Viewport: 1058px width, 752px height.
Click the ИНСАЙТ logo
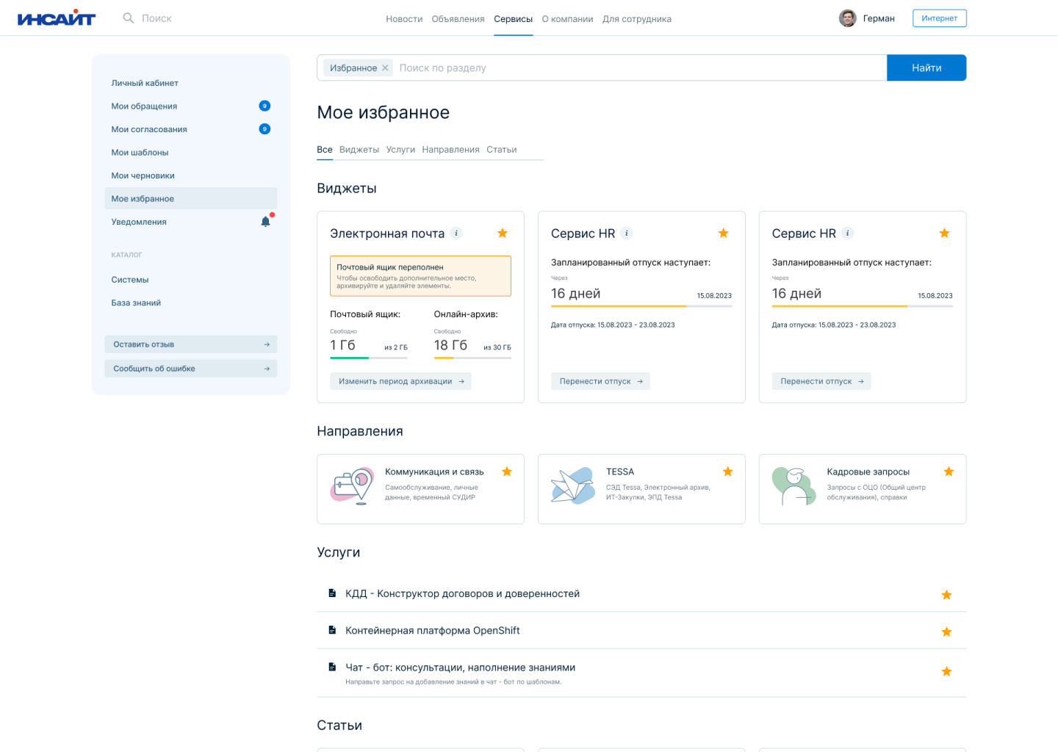(x=57, y=18)
